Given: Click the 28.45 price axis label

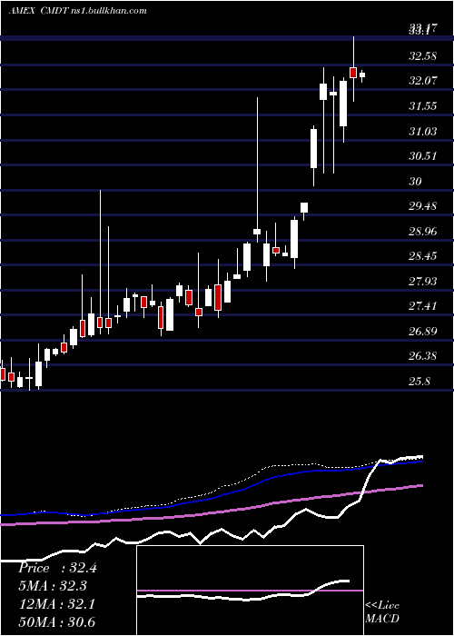Looking at the screenshot, I should tap(423, 256).
